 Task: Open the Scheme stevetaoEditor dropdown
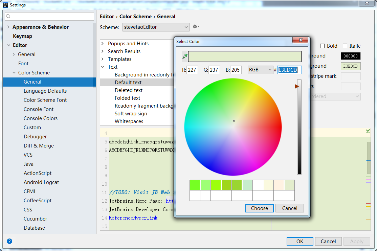156,27
